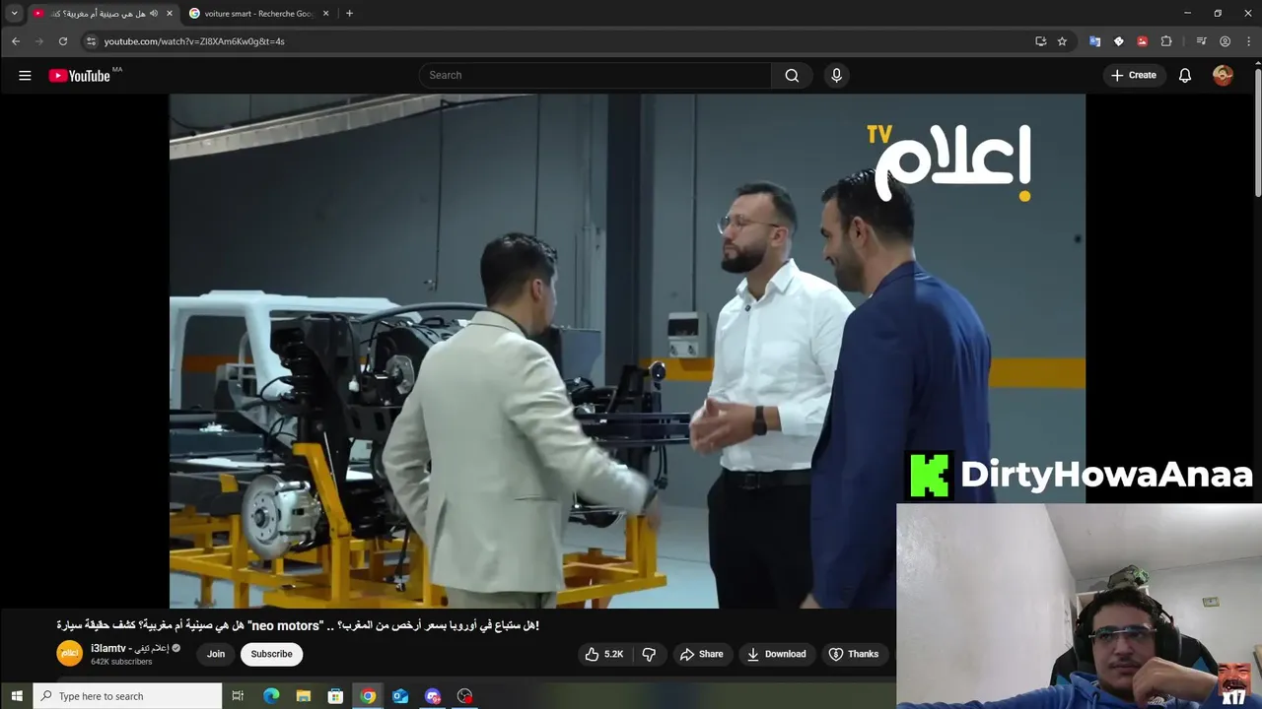
Task: Open File Explorer from taskbar
Action: tap(304, 696)
